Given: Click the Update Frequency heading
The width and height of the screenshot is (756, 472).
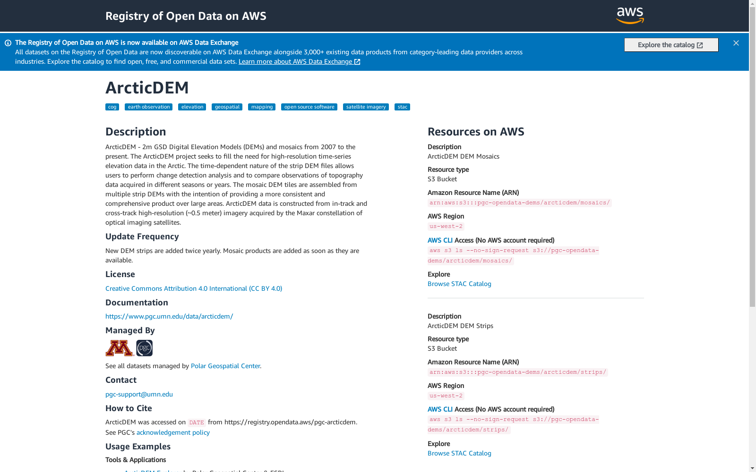Looking at the screenshot, I should (x=142, y=236).
